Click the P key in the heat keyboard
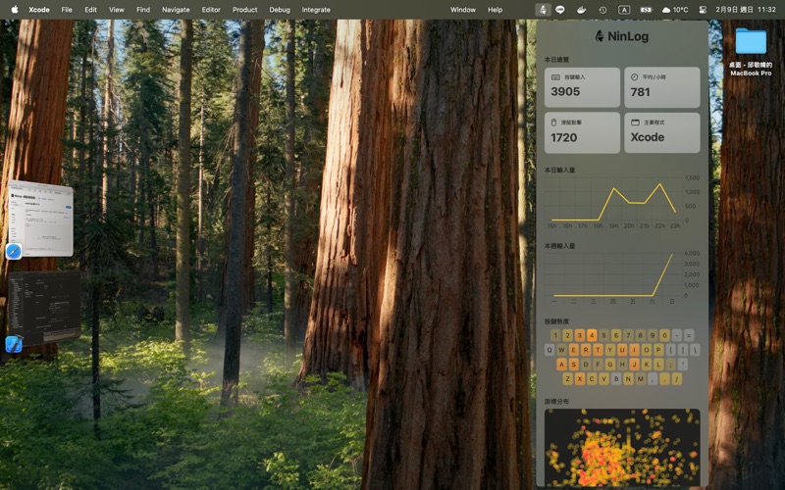Image resolution: width=785 pixels, height=490 pixels. point(658,350)
